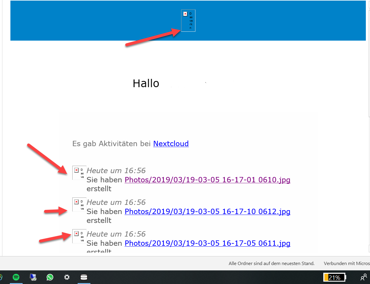Click broken image icon beside 0611.jpg entry
Viewport: 370px width, 284px height.
79,236
